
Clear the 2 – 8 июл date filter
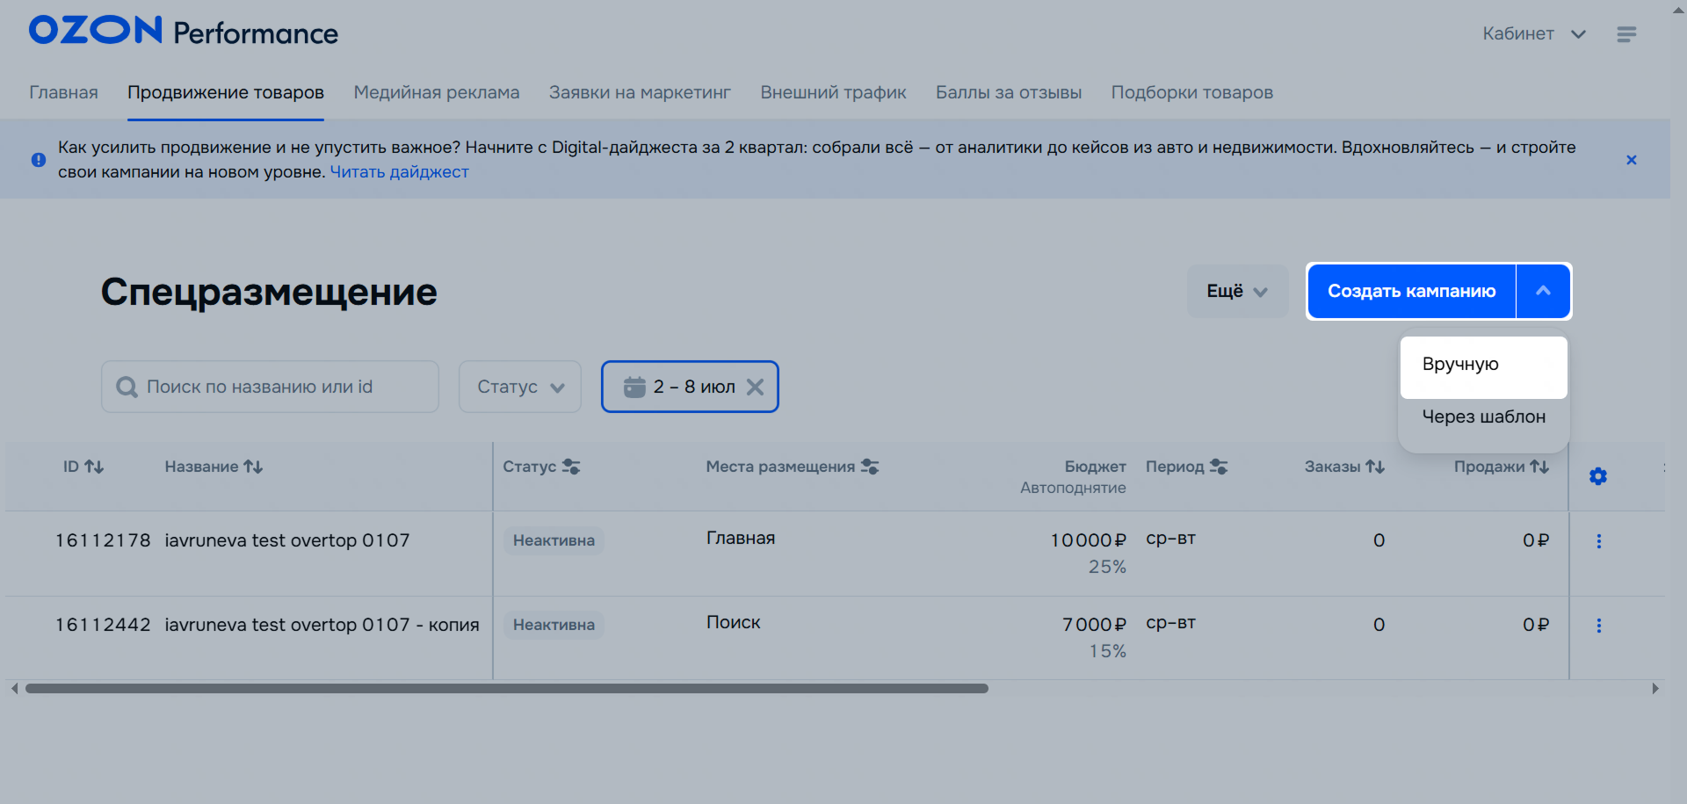pos(755,387)
